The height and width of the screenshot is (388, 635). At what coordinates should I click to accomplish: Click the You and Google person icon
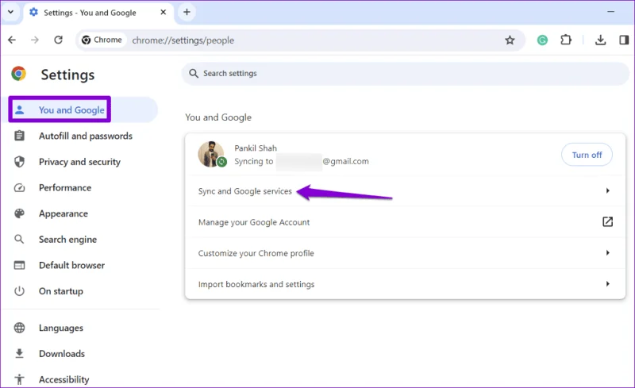point(19,109)
